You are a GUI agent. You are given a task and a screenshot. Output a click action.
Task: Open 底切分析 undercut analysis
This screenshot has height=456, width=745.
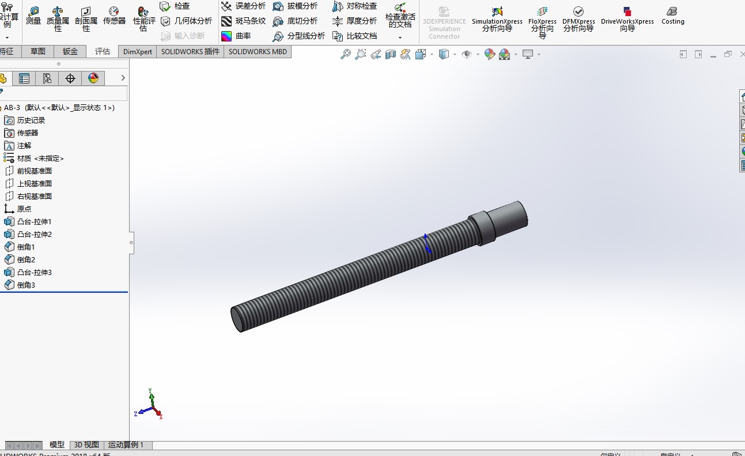(295, 21)
